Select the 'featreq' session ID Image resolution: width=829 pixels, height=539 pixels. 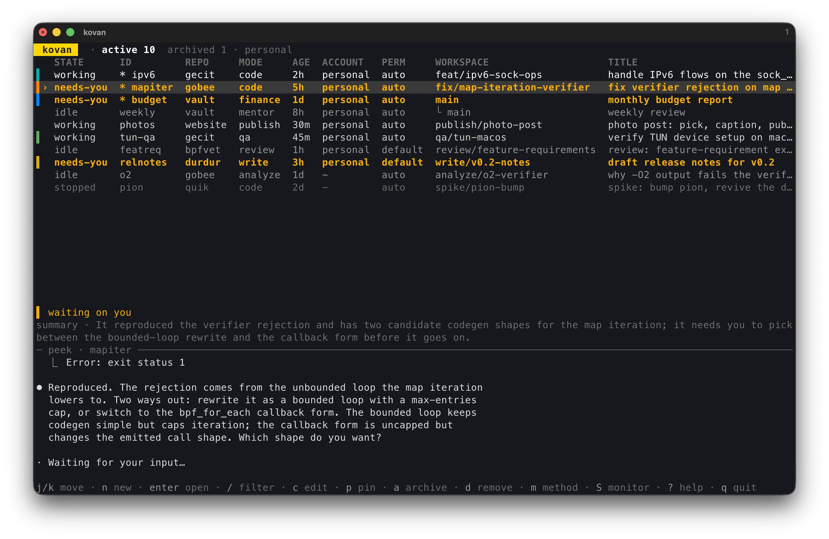click(140, 150)
